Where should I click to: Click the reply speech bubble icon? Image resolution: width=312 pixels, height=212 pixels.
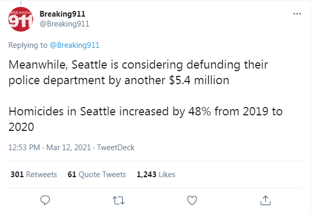tap(45, 200)
